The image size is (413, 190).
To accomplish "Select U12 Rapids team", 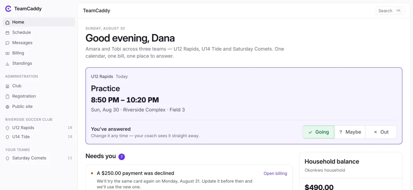I will coord(39,128).
